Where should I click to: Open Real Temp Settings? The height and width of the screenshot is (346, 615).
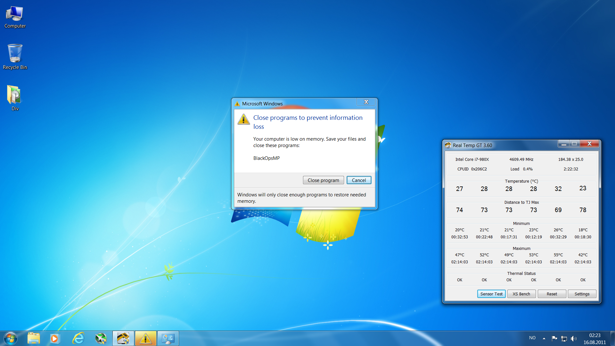pyautogui.click(x=582, y=294)
